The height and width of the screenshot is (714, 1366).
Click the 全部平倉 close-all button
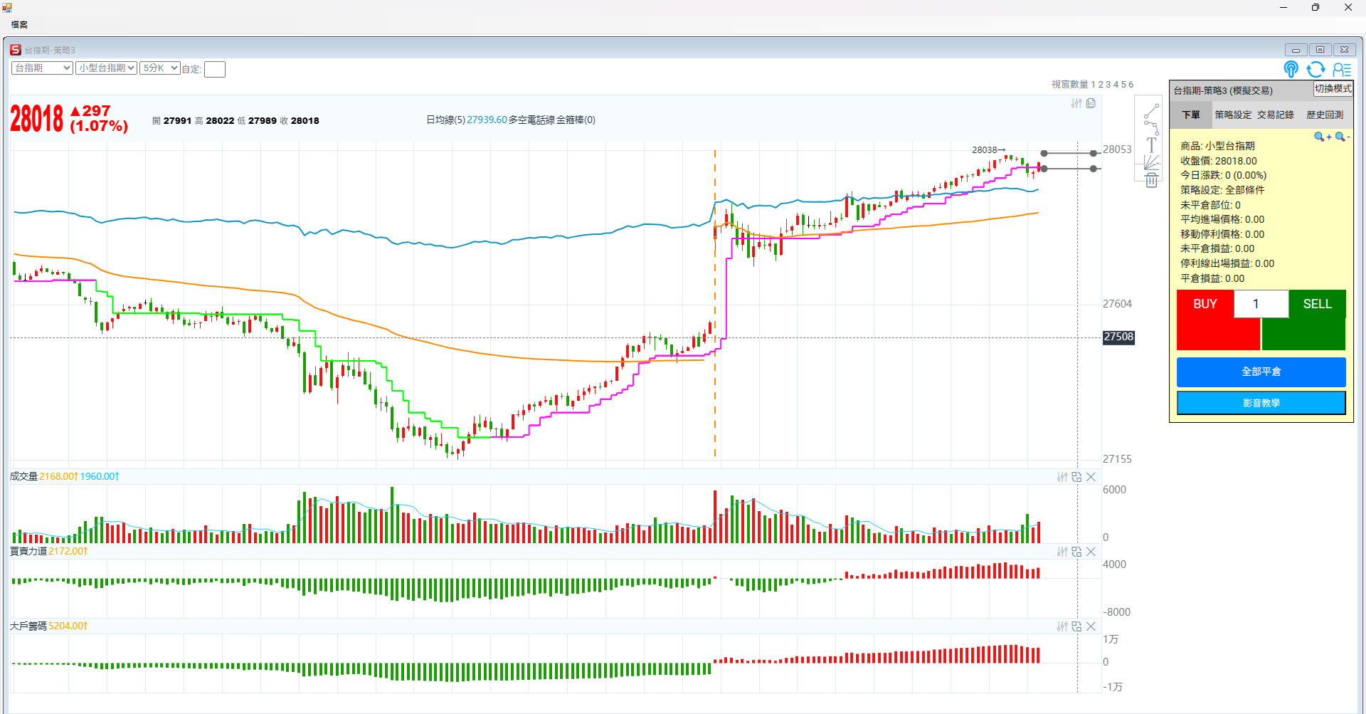pyautogui.click(x=1261, y=372)
